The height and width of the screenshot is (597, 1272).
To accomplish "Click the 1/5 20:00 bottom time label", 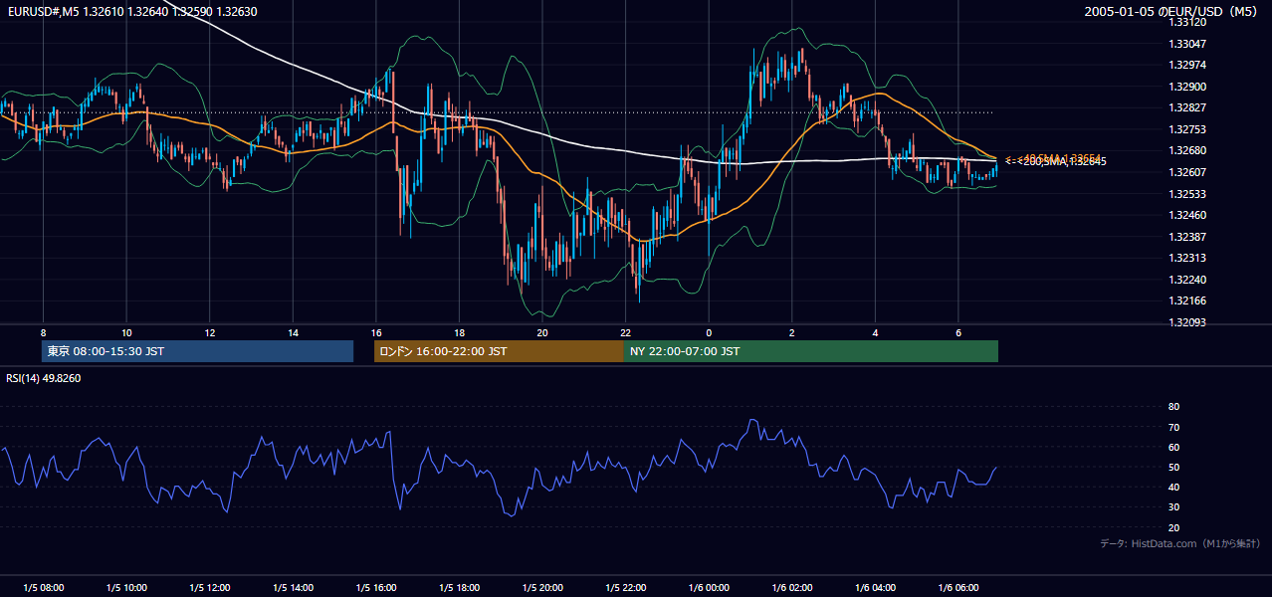I will point(541,588).
